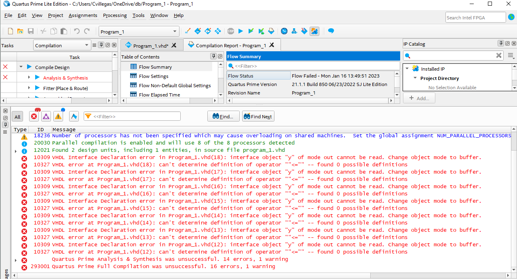Click the Find... button
The height and width of the screenshot is (279, 517).
tap(223, 116)
